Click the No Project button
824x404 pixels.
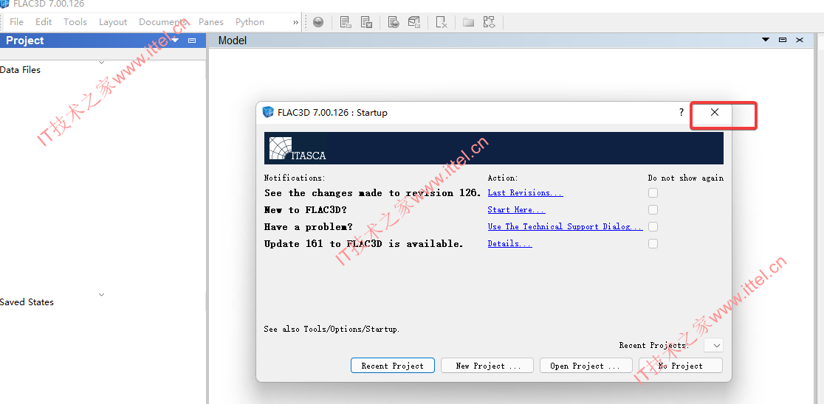click(x=681, y=366)
